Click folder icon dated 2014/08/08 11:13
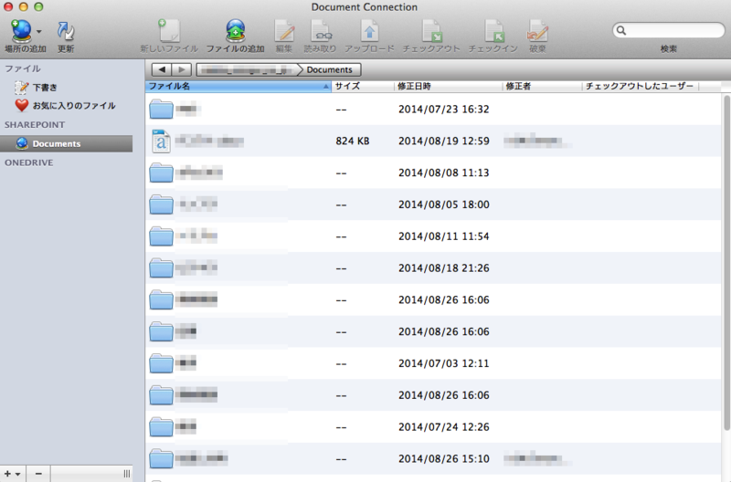This screenshot has width=731, height=482. (162, 173)
